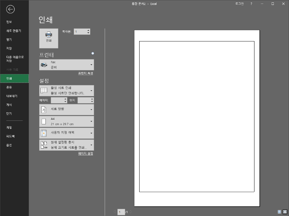Click the printer info icon
Image resolution: width=289 pixels, height=216 pixels.
(x=93, y=53)
